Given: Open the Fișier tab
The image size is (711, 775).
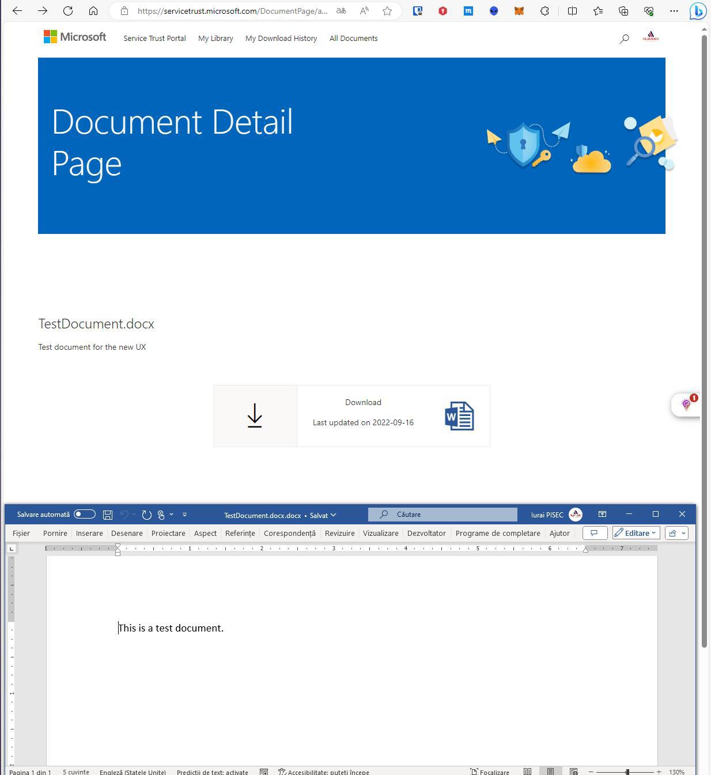Looking at the screenshot, I should point(21,533).
